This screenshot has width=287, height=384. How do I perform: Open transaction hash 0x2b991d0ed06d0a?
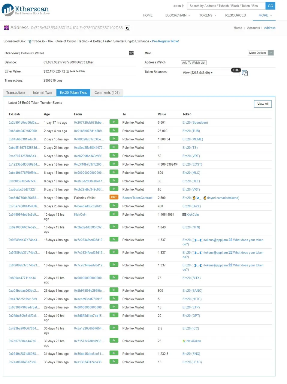coord(24,123)
